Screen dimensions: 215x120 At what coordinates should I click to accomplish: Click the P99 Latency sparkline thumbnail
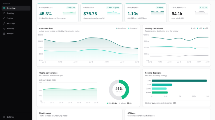tap(157, 13)
